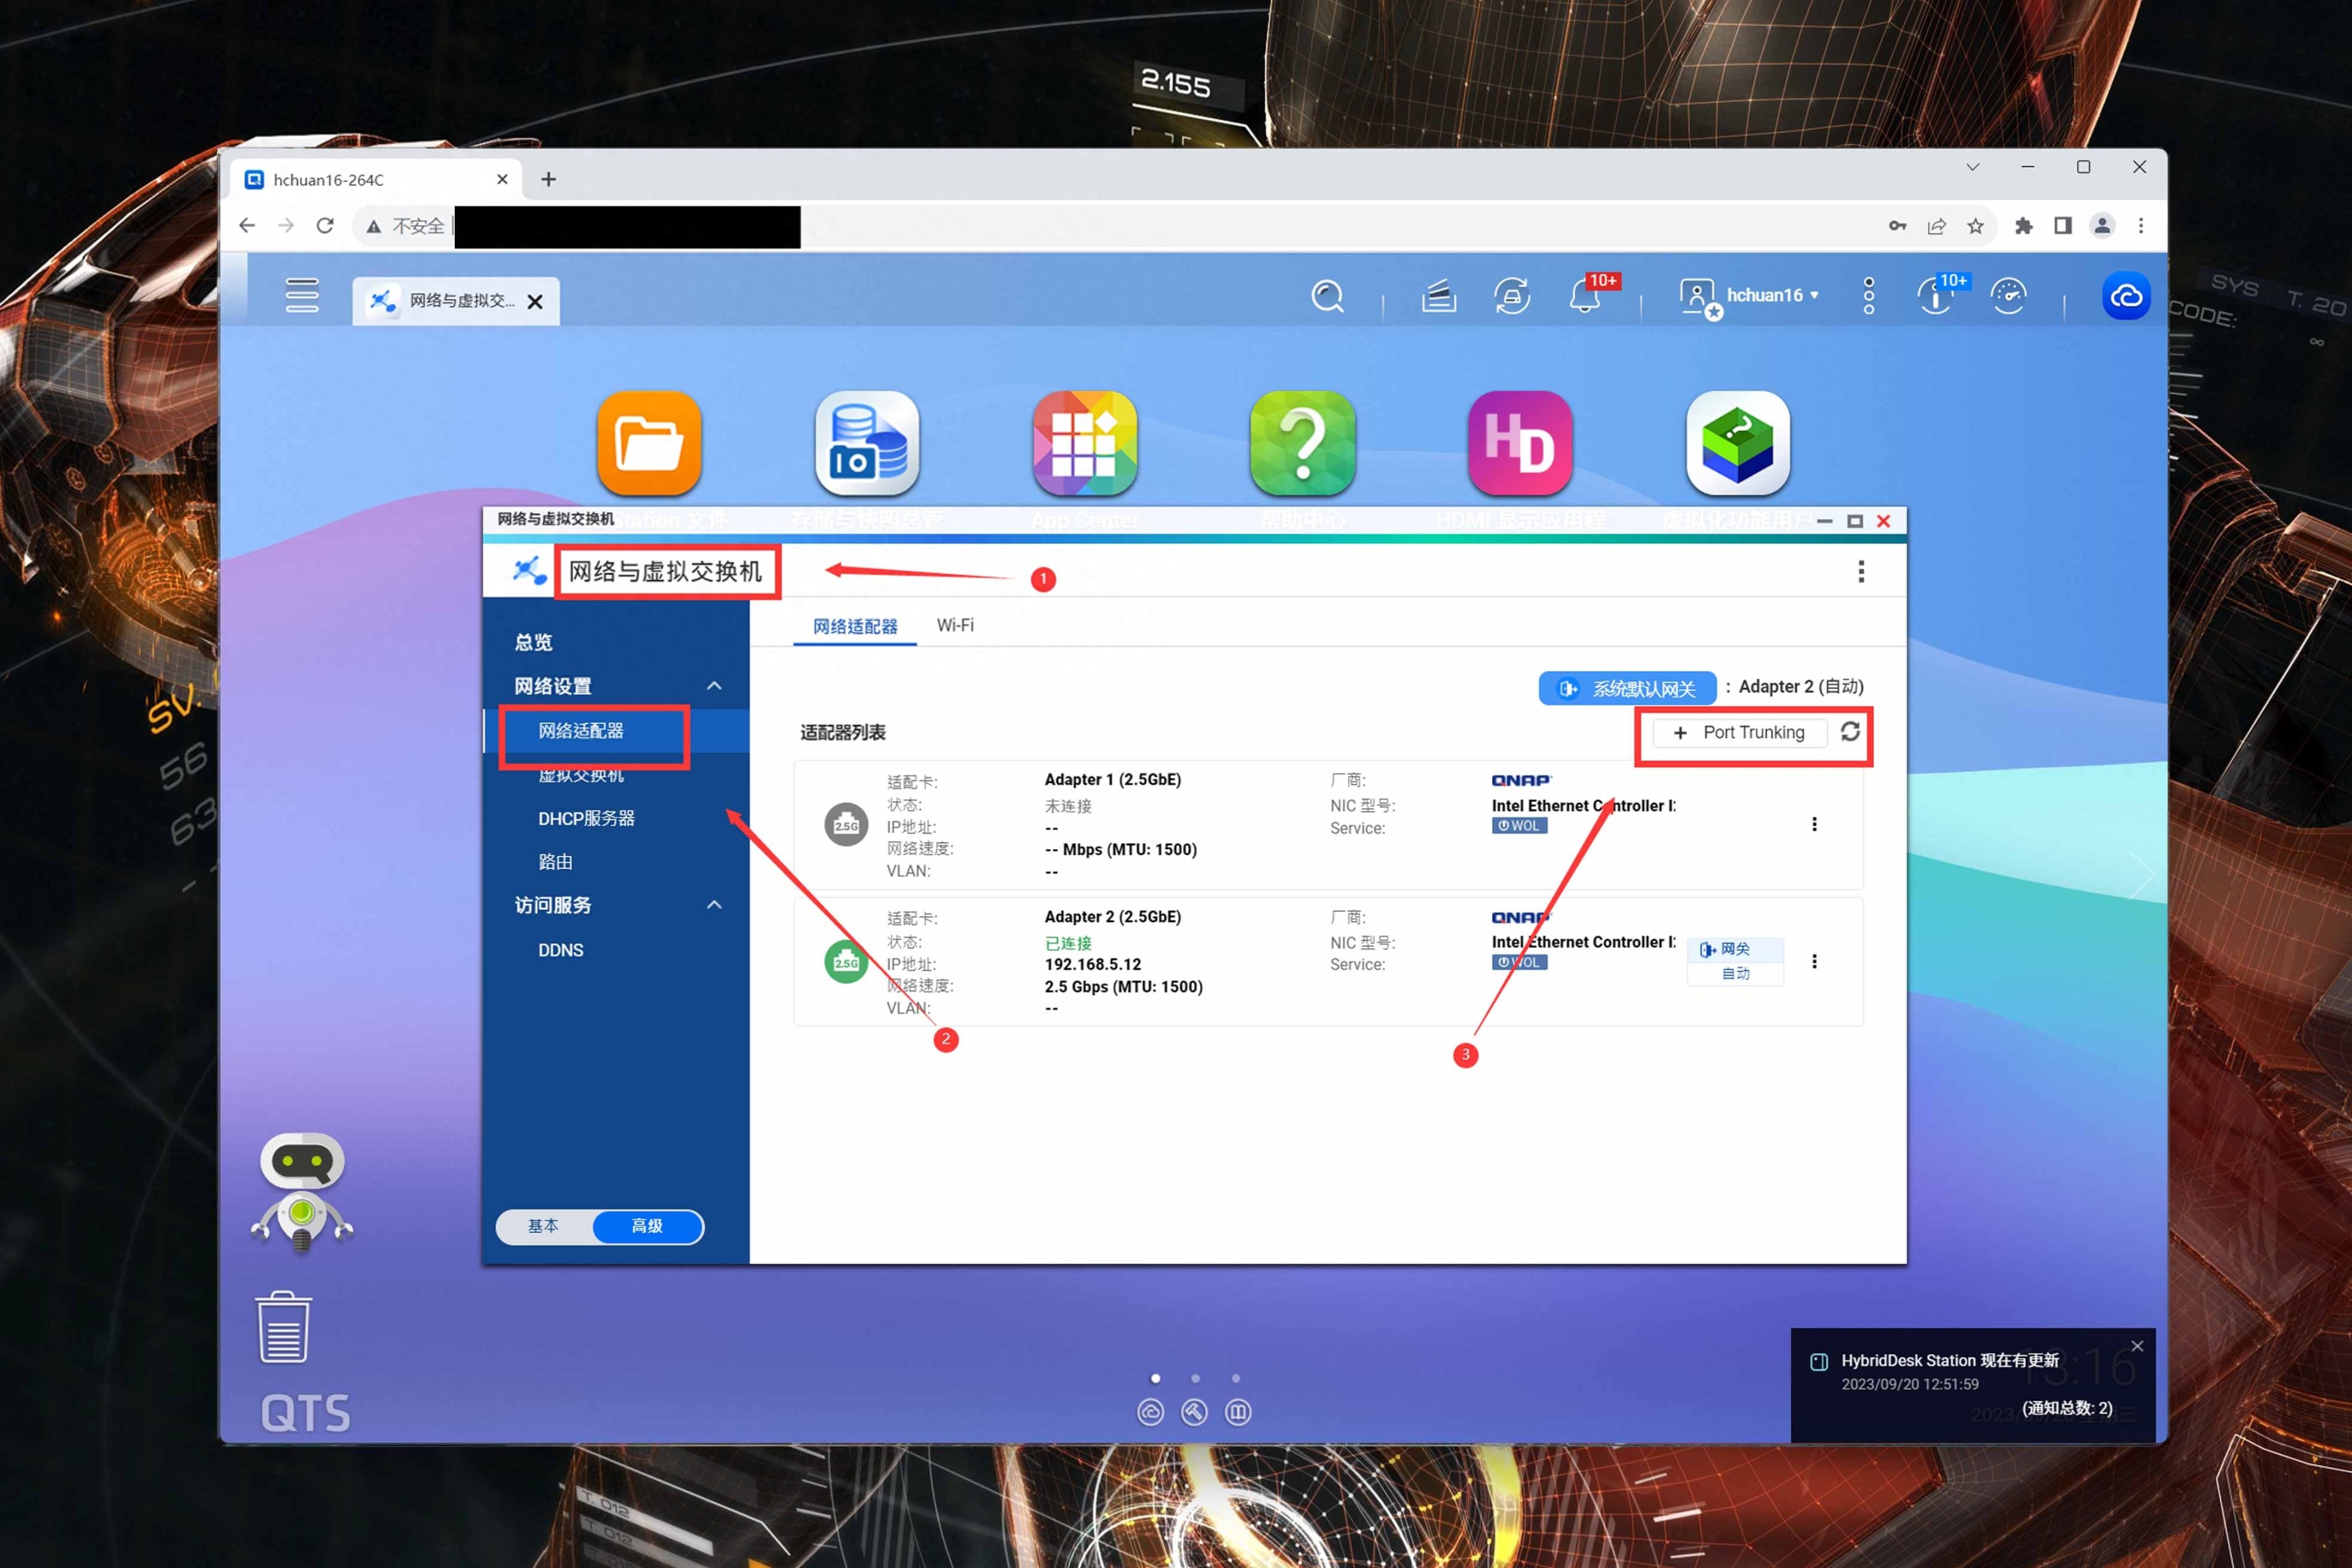Screen dimensions: 2352x1568
Task: Open the dashboard gauge icon
Action: click(2008, 296)
